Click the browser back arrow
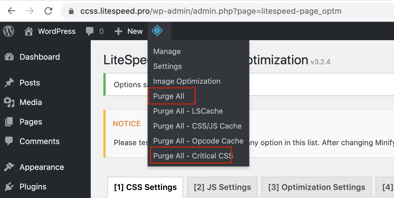This screenshot has height=198, width=394. (x=11, y=11)
